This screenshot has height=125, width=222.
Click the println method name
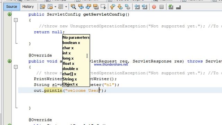point(53,91)
